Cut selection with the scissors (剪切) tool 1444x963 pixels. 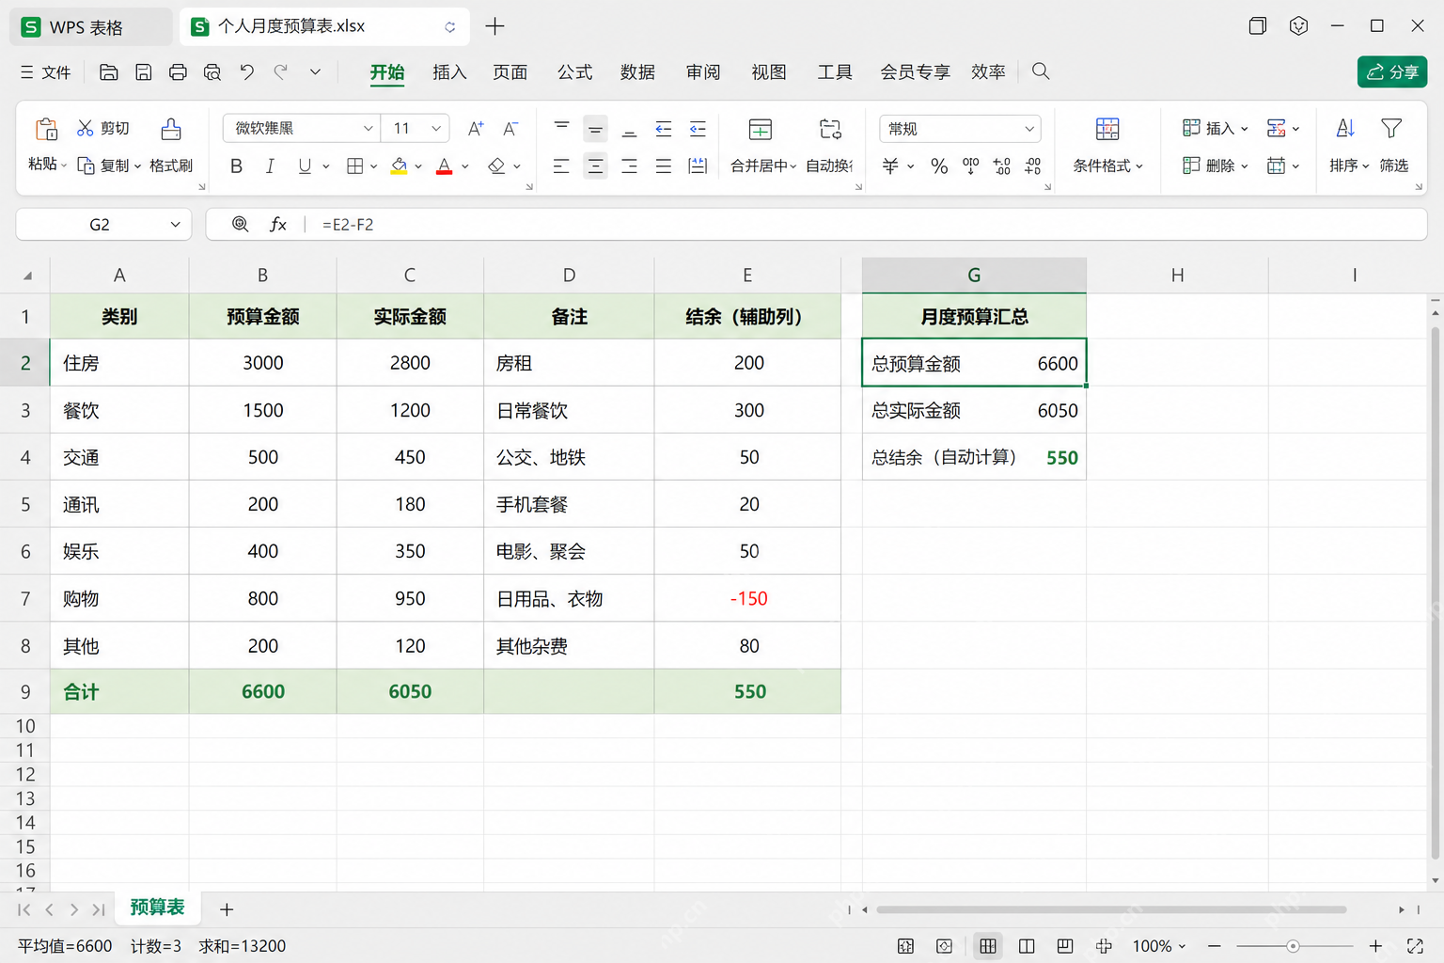[x=102, y=128]
